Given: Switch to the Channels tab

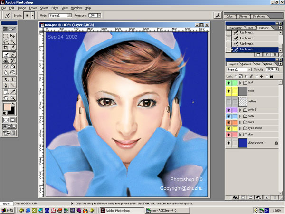Looking at the screenshot, I should pos(247,64).
